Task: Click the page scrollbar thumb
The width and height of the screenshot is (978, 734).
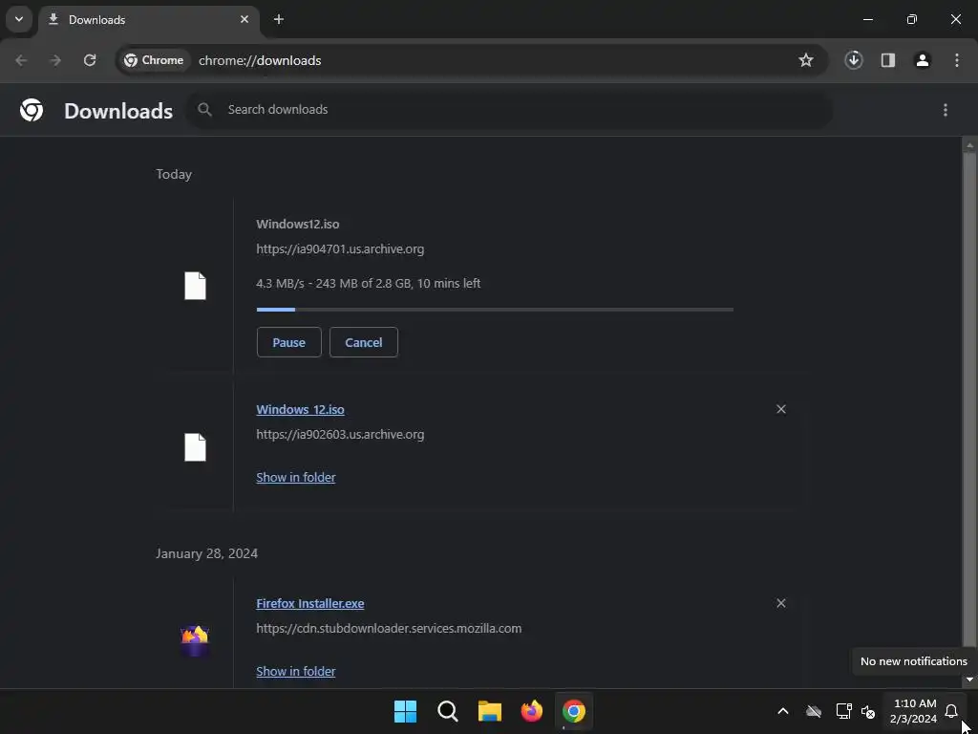Action: pyautogui.click(x=969, y=399)
